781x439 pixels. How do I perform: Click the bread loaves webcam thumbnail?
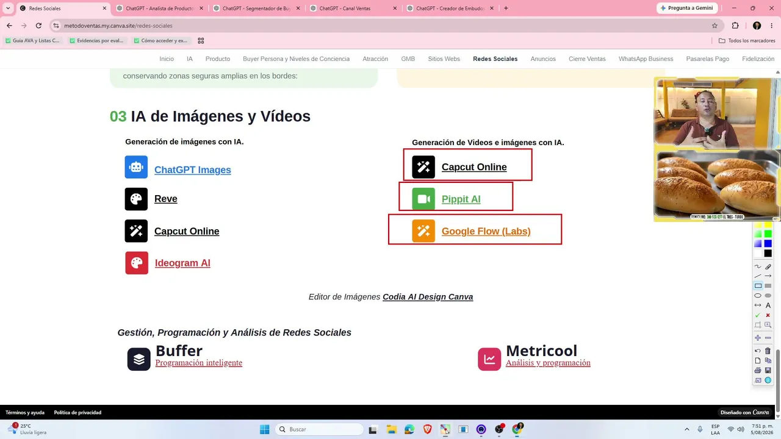[x=717, y=185]
